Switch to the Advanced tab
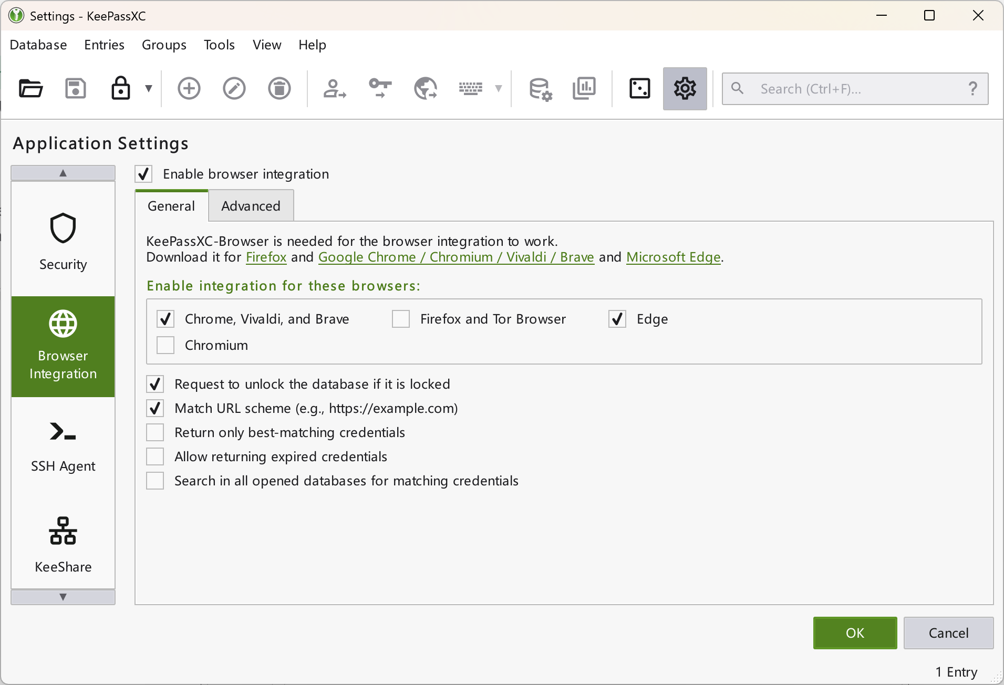Image resolution: width=1004 pixels, height=685 pixels. tap(251, 206)
